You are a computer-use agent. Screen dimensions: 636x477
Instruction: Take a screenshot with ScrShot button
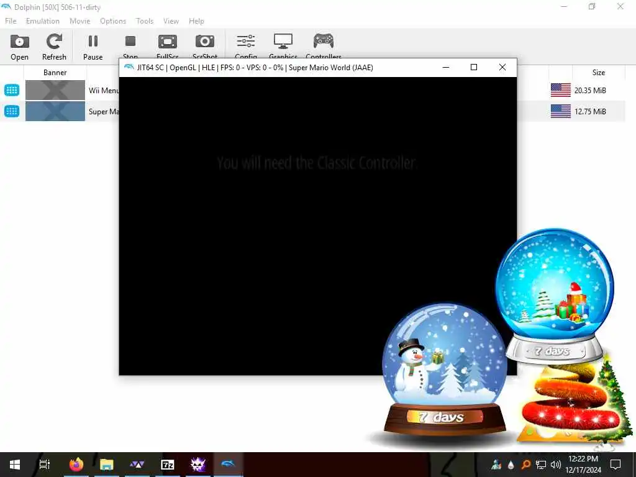tap(205, 47)
